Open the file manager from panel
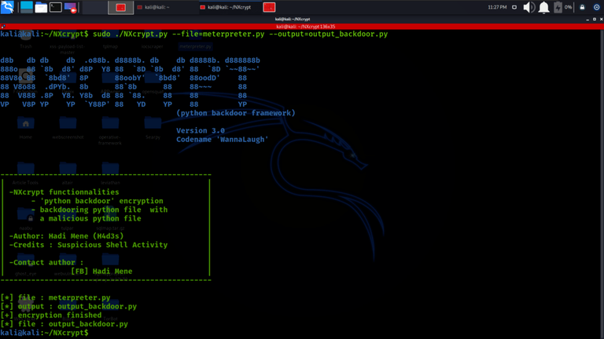This screenshot has height=339, width=604. pos(41,7)
